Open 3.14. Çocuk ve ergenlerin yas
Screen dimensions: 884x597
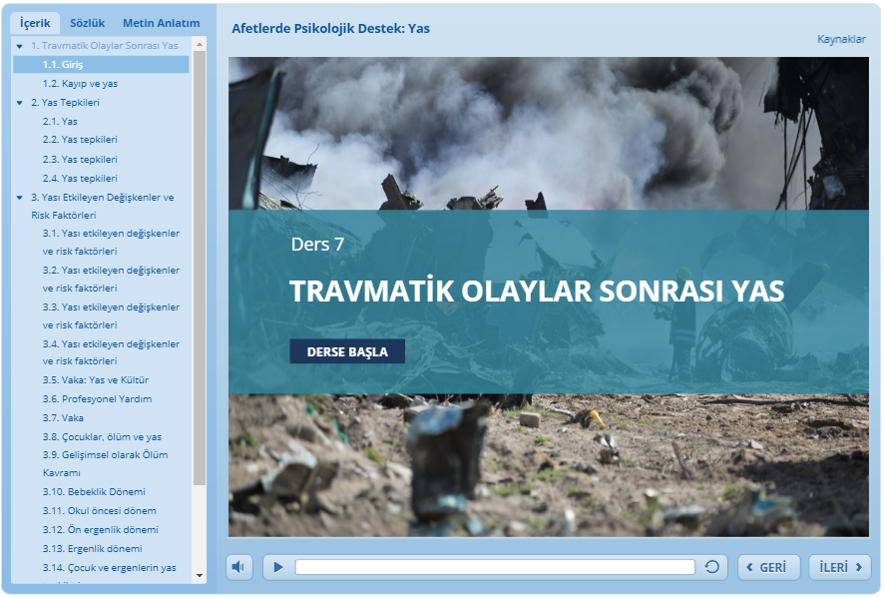[110, 568]
